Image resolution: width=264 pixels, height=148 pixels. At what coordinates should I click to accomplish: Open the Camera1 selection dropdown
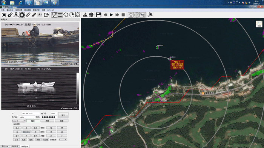pyautogui.click(x=18, y=121)
